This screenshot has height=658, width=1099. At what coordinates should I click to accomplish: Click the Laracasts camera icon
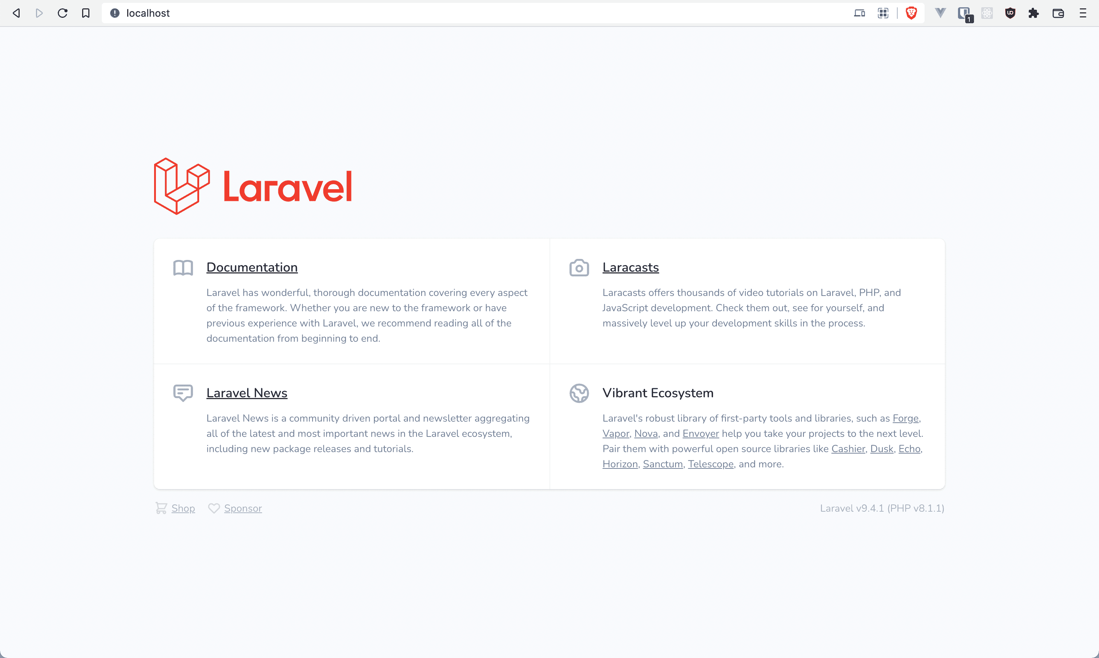(x=579, y=267)
